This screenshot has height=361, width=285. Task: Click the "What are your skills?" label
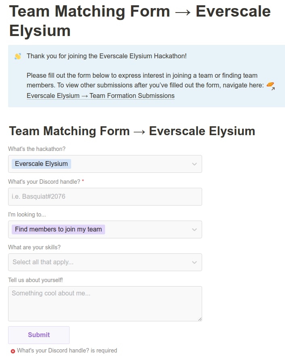(x=34, y=247)
